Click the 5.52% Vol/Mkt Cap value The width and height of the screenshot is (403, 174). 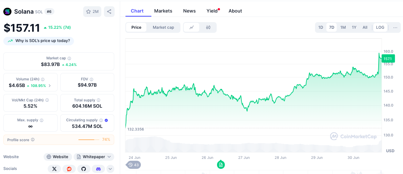coord(30,106)
